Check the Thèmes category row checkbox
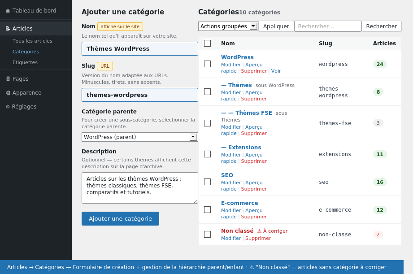Screen dimensions: 413x274 coord(207,91)
